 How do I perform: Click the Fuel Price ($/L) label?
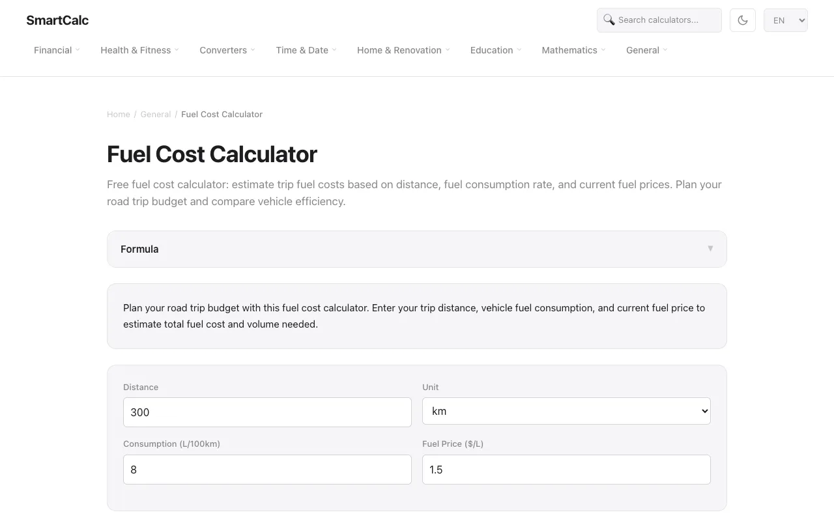pyautogui.click(x=453, y=444)
